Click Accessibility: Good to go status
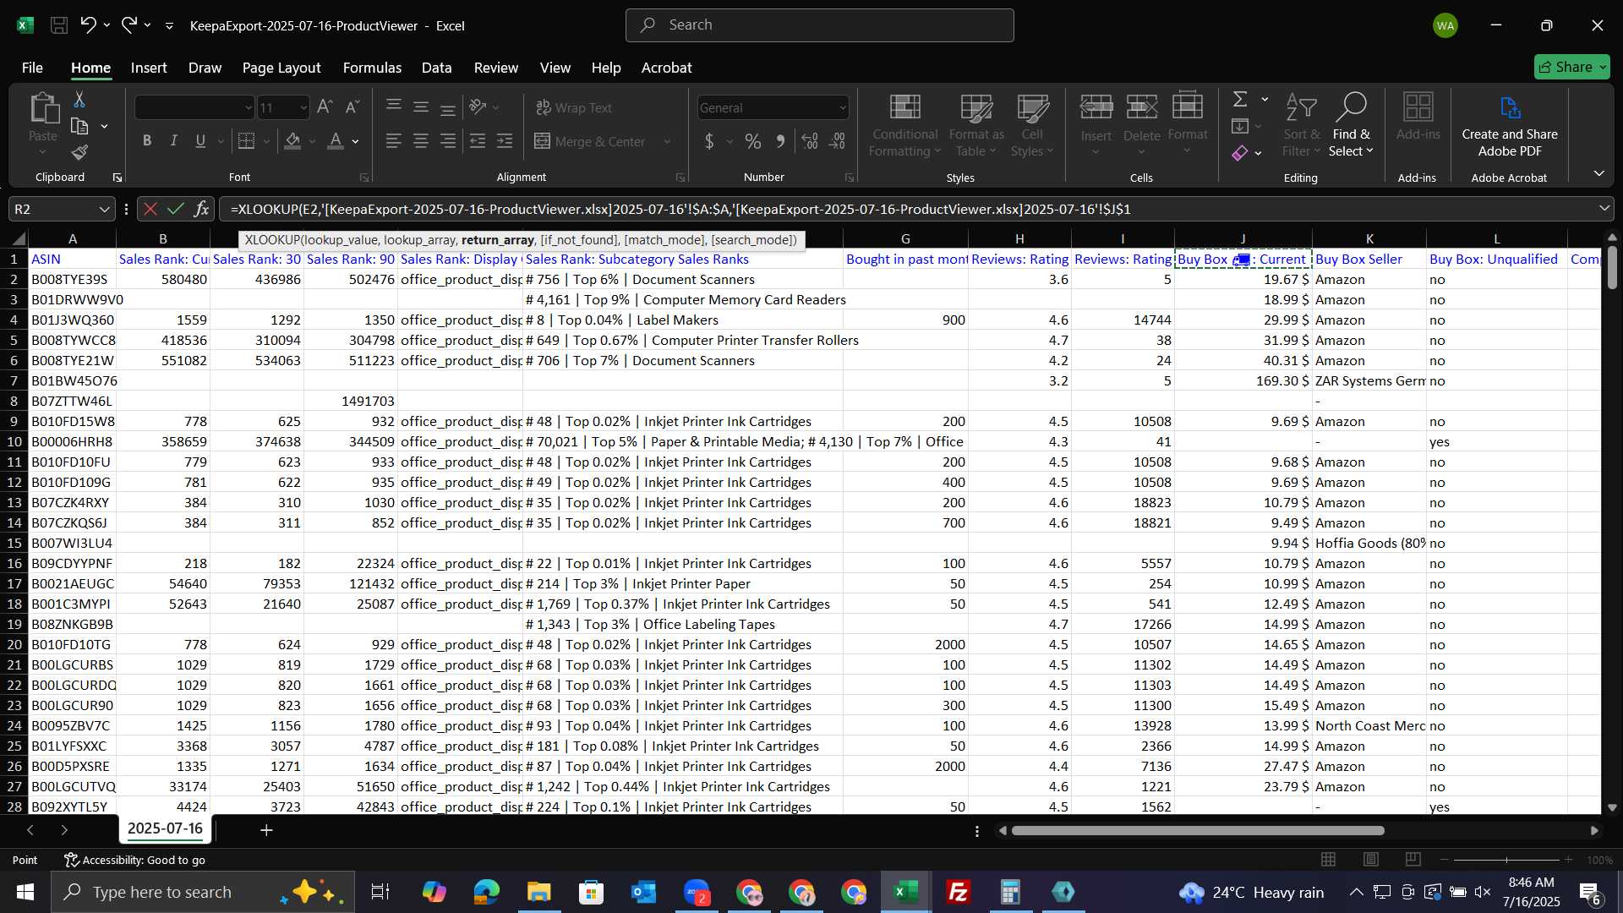The image size is (1623, 913). point(135,860)
